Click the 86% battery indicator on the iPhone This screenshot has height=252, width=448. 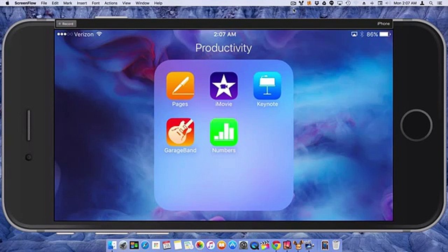[x=378, y=34]
